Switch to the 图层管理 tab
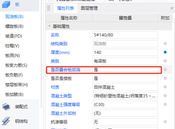The width and height of the screenshot is (175, 129). point(89,8)
